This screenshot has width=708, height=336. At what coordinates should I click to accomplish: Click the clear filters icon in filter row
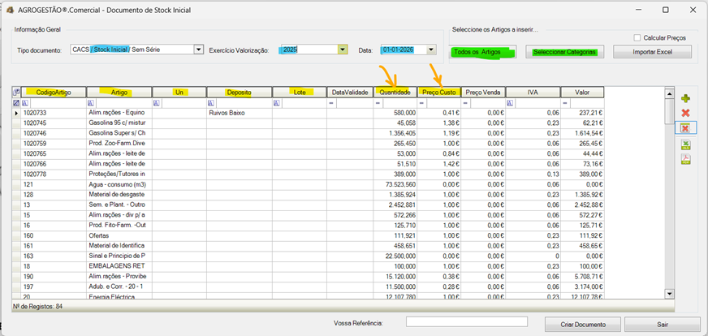(17, 103)
